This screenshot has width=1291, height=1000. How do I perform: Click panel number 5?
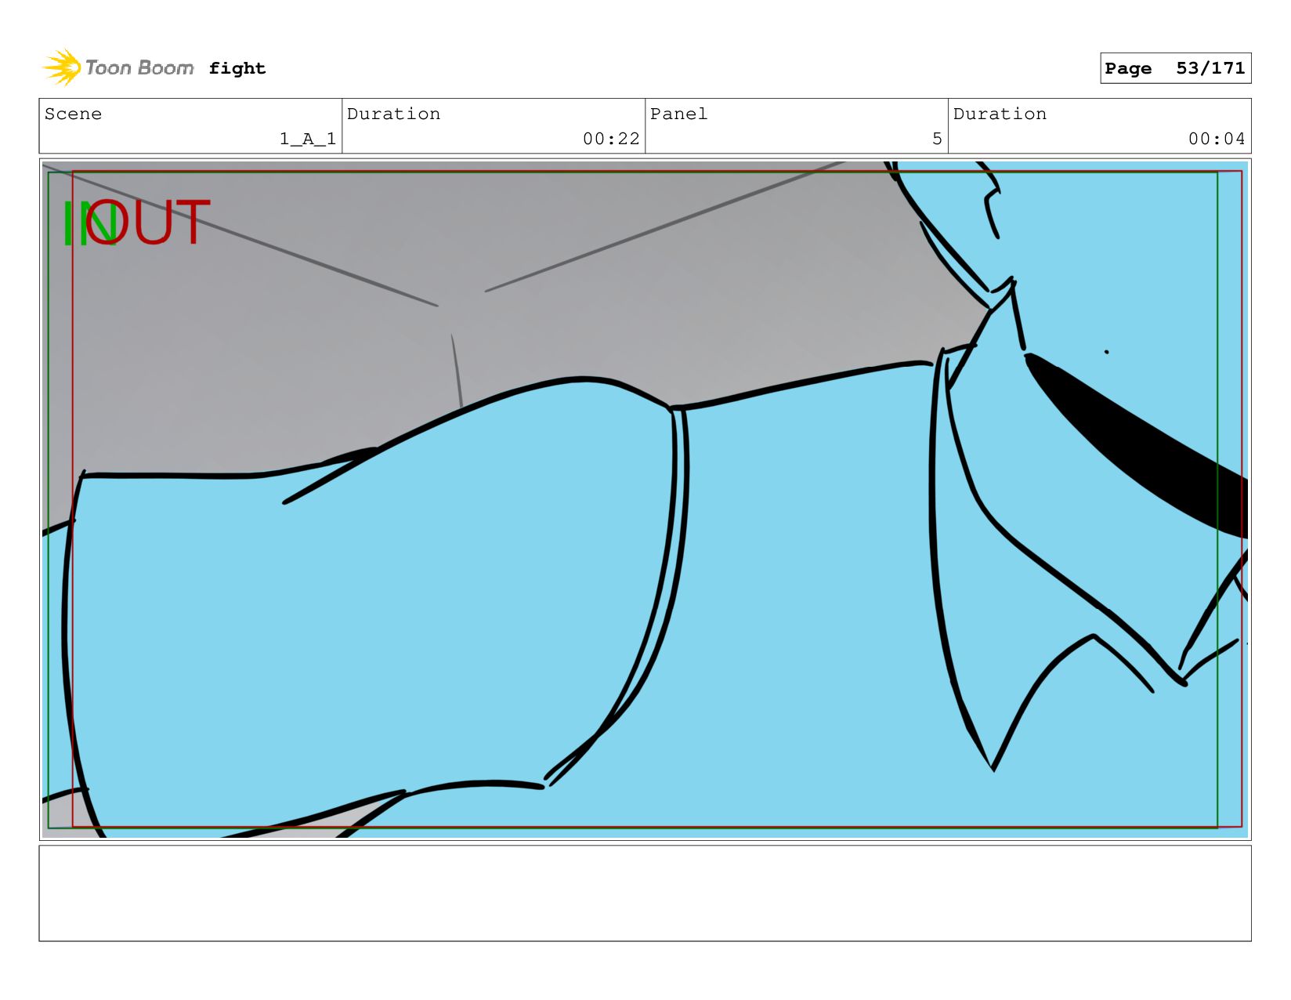click(x=937, y=139)
